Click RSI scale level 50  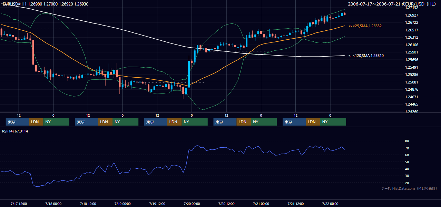(x=407, y=162)
